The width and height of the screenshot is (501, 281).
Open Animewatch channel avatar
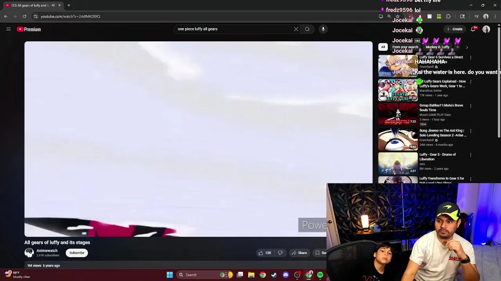29,253
